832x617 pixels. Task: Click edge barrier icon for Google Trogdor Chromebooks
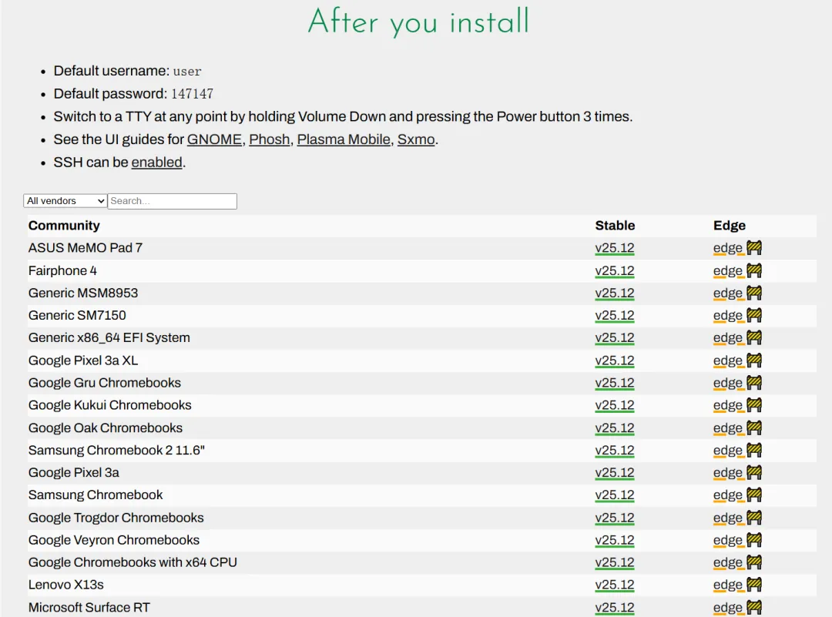[754, 518]
